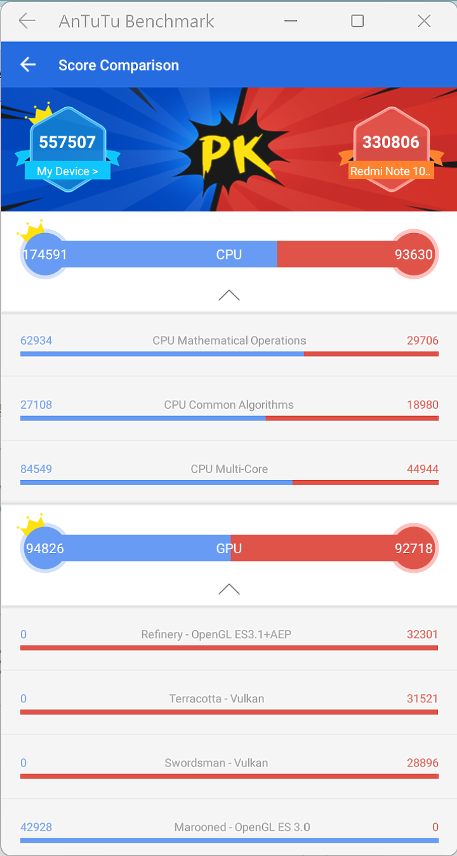Image resolution: width=457 pixels, height=856 pixels.
Task: Select the Terracotta - Vulkan row
Action: coord(229,702)
